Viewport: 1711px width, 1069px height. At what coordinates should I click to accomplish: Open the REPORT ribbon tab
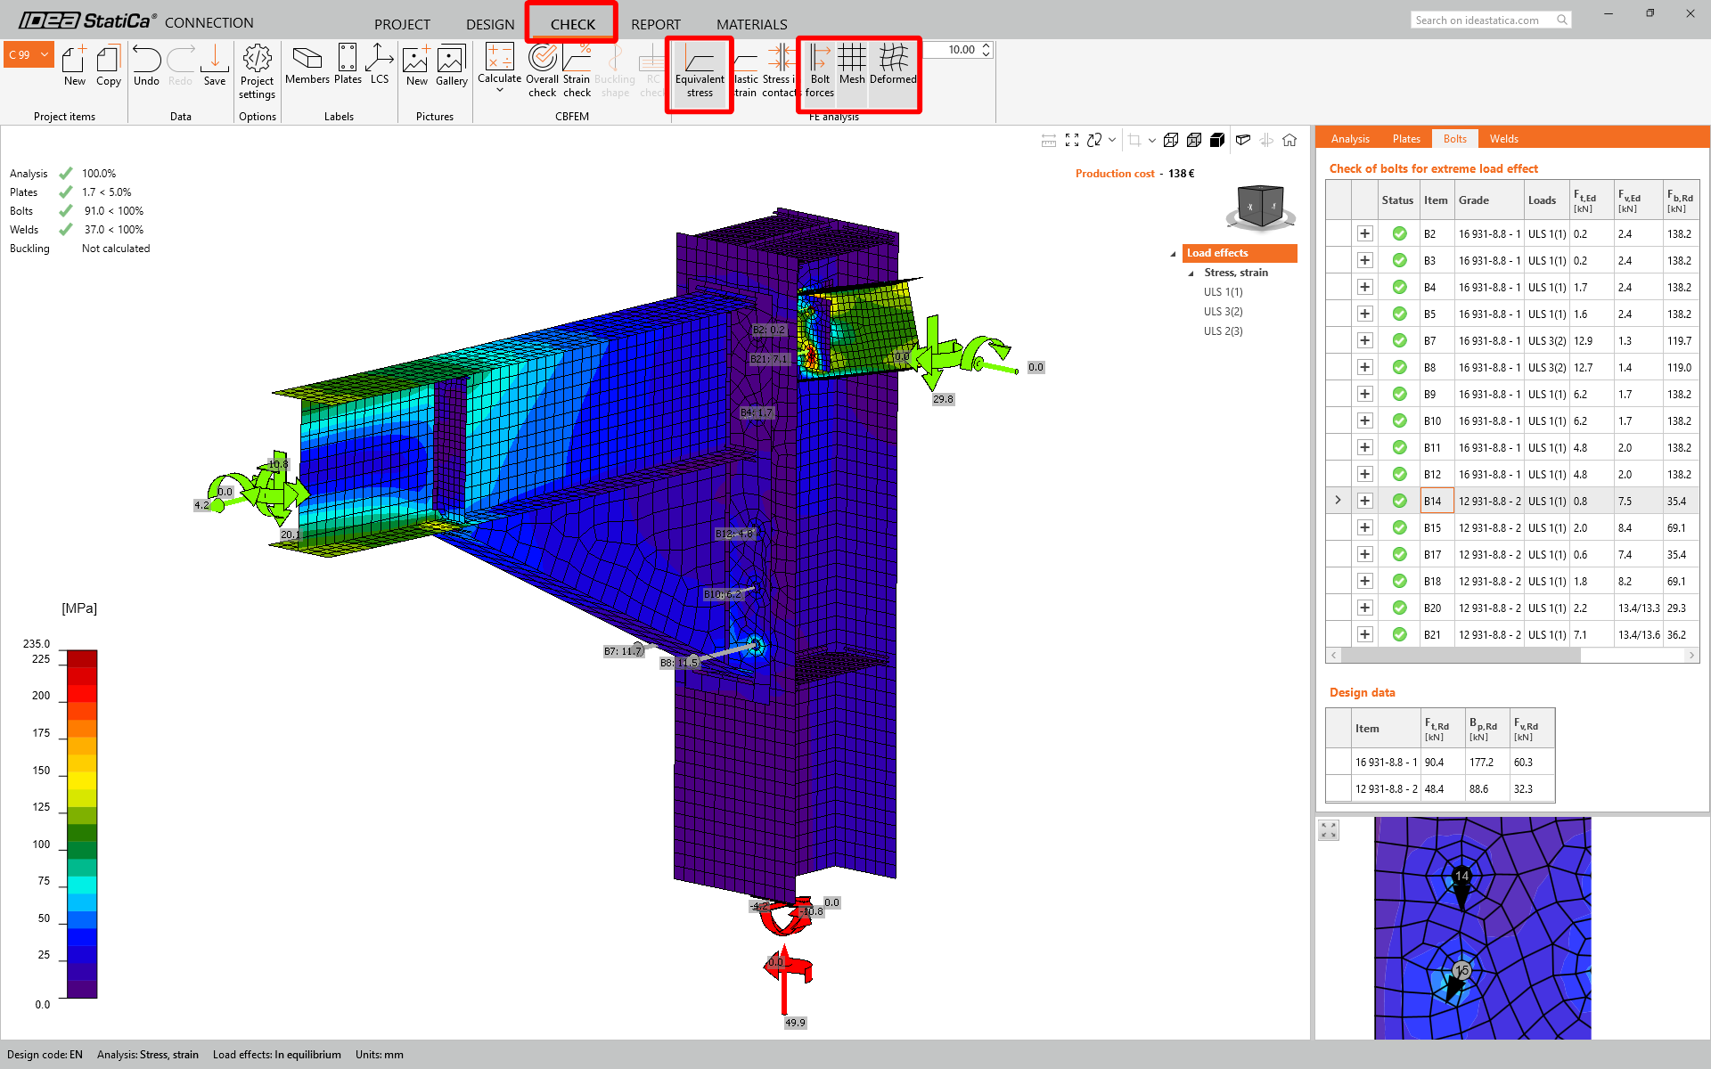click(x=655, y=24)
